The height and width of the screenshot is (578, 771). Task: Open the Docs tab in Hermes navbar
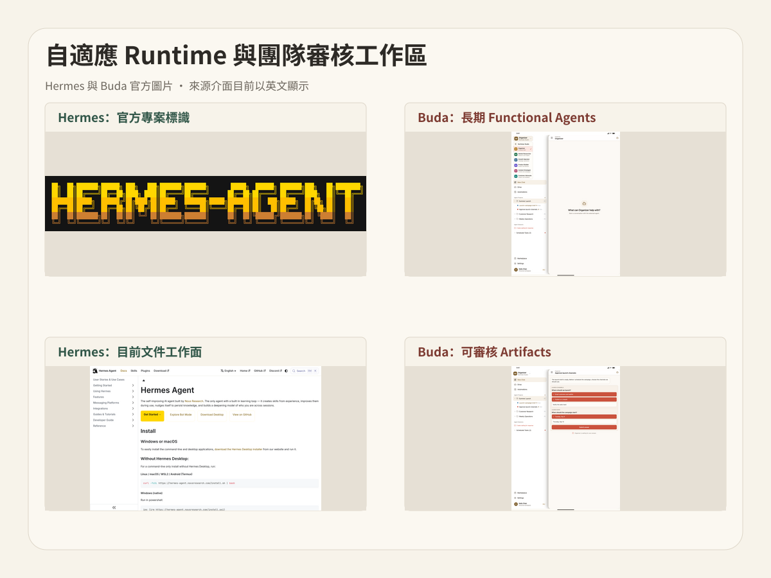pos(123,371)
